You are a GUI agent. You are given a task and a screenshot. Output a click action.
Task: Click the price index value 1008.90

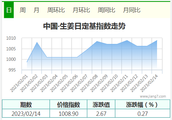pos(69,113)
